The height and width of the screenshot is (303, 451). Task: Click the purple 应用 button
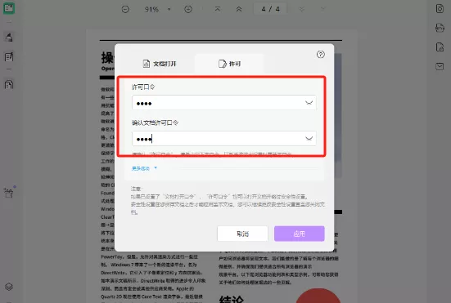pyautogui.click(x=300, y=234)
